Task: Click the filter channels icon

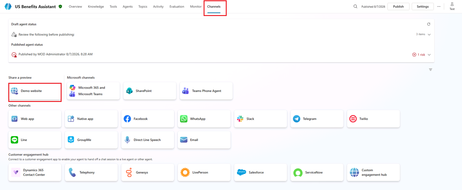Action: [431, 70]
